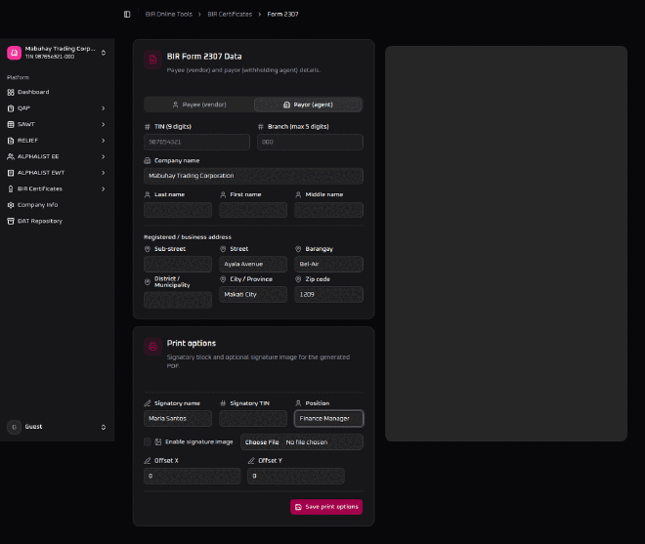
Task: Click the person icon beside Position label
Action: point(298,403)
